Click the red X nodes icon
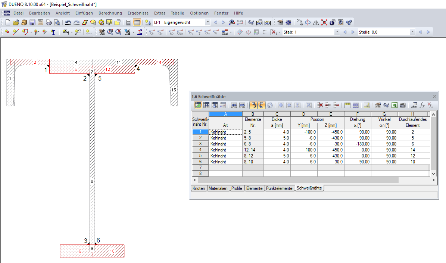Image resolution: width=446 pixels, height=263 pixels. [x=324, y=22]
